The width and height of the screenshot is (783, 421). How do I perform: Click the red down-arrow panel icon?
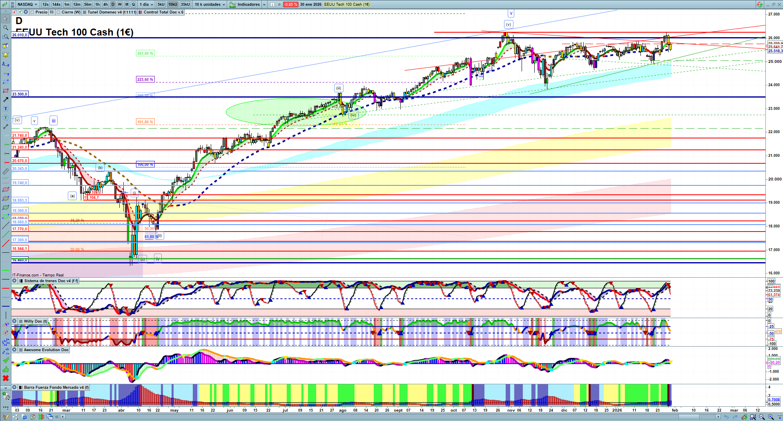click(x=15, y=12)
